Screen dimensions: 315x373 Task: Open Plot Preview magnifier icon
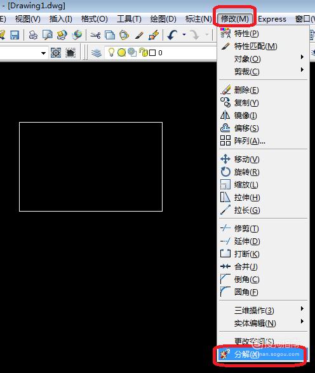point(47,35)
